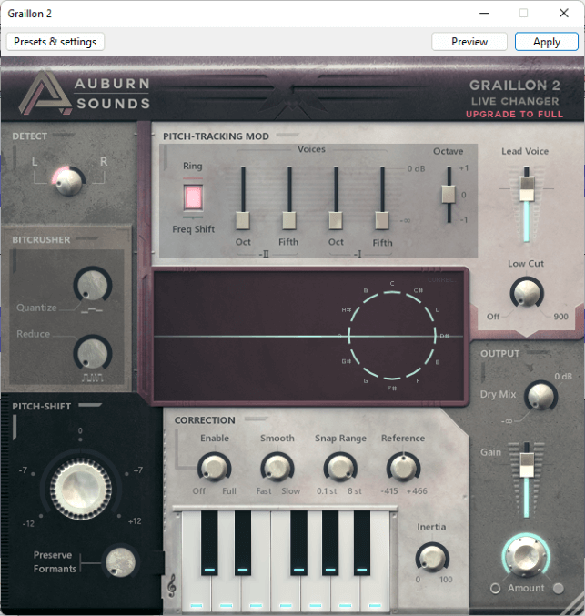
Task: Click the Dry Mix knob
Action: (x=540, y=396)
